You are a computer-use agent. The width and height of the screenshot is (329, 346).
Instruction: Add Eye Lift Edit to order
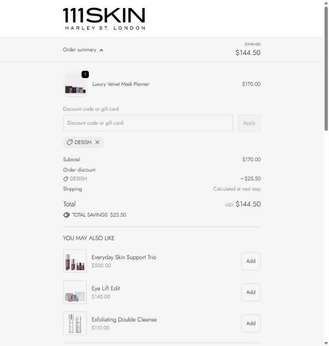tap(251, 292)
